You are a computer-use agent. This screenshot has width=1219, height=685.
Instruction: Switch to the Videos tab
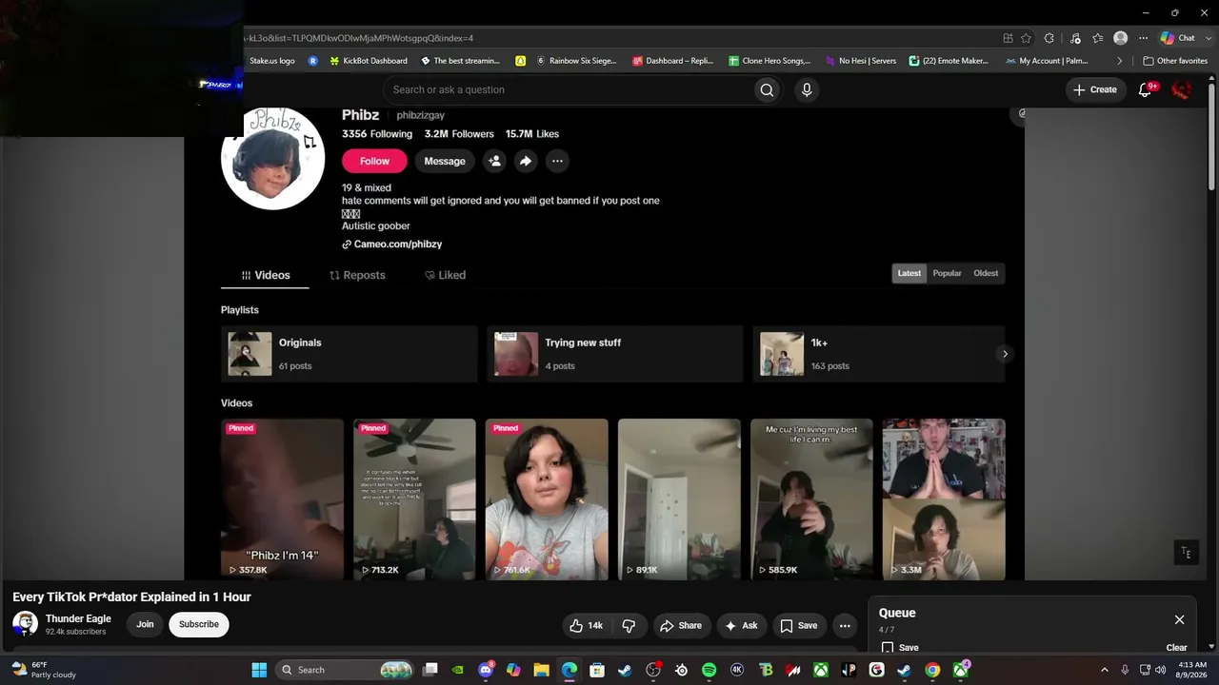point(265,275)
